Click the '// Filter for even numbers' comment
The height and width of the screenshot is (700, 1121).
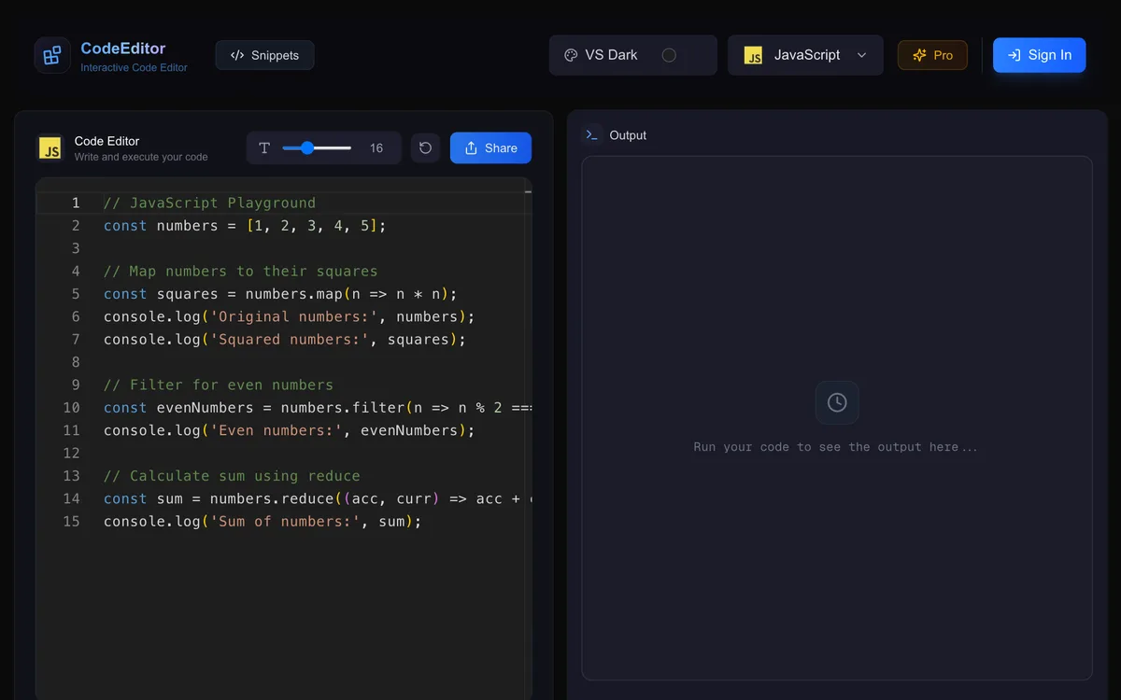pyautogui.click(x=219, y=385)
